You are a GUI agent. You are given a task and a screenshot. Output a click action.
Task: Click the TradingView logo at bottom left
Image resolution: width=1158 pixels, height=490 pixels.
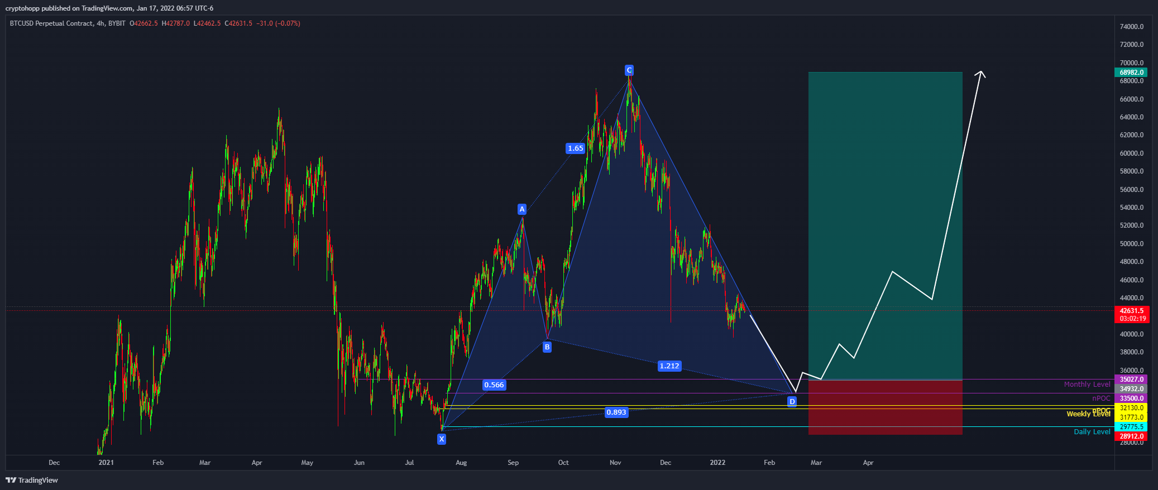(32, 480)
